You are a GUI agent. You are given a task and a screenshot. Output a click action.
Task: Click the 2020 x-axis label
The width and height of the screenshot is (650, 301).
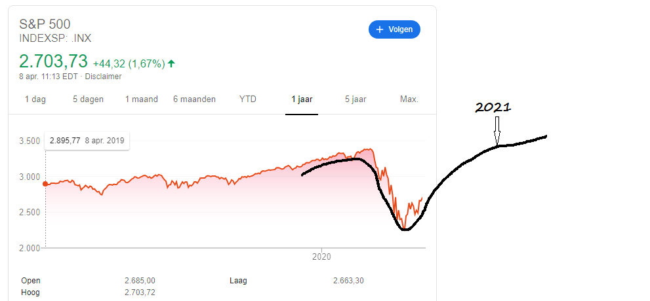click(x=322, y=258)
